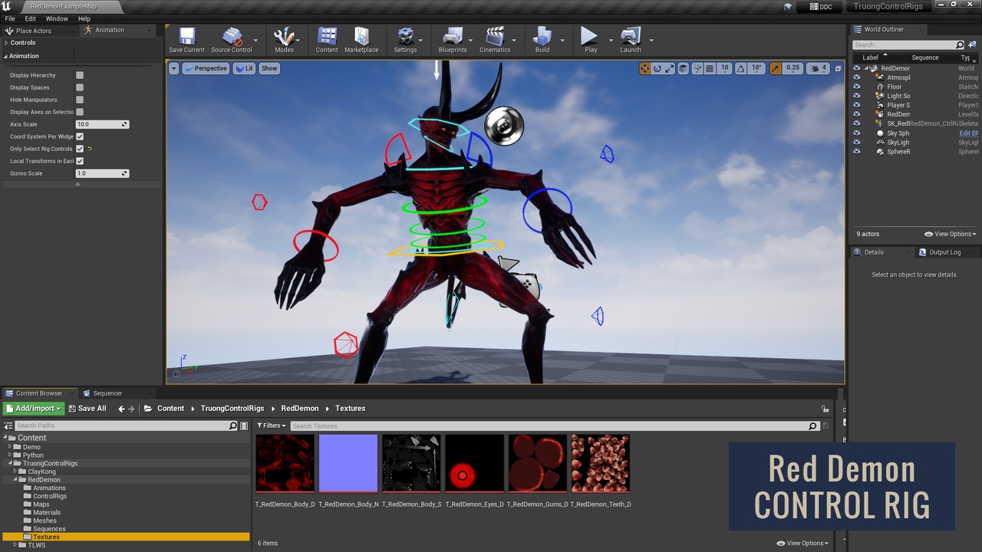Enable the Display Hierarchy checkbox

80,75
